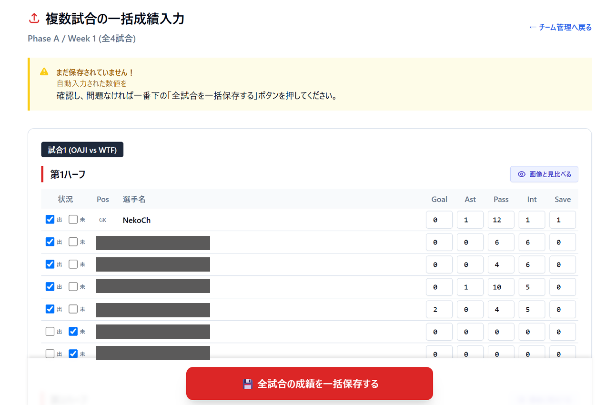Click the 選手名 column header
616x405 pixels.
point(134,199)
